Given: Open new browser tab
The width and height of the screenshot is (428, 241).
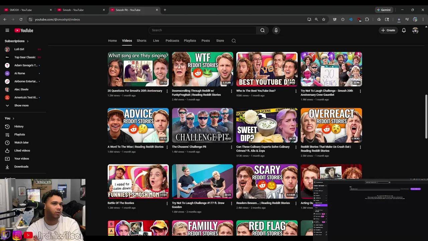Looking at the screenshot, I should (165, 10).
